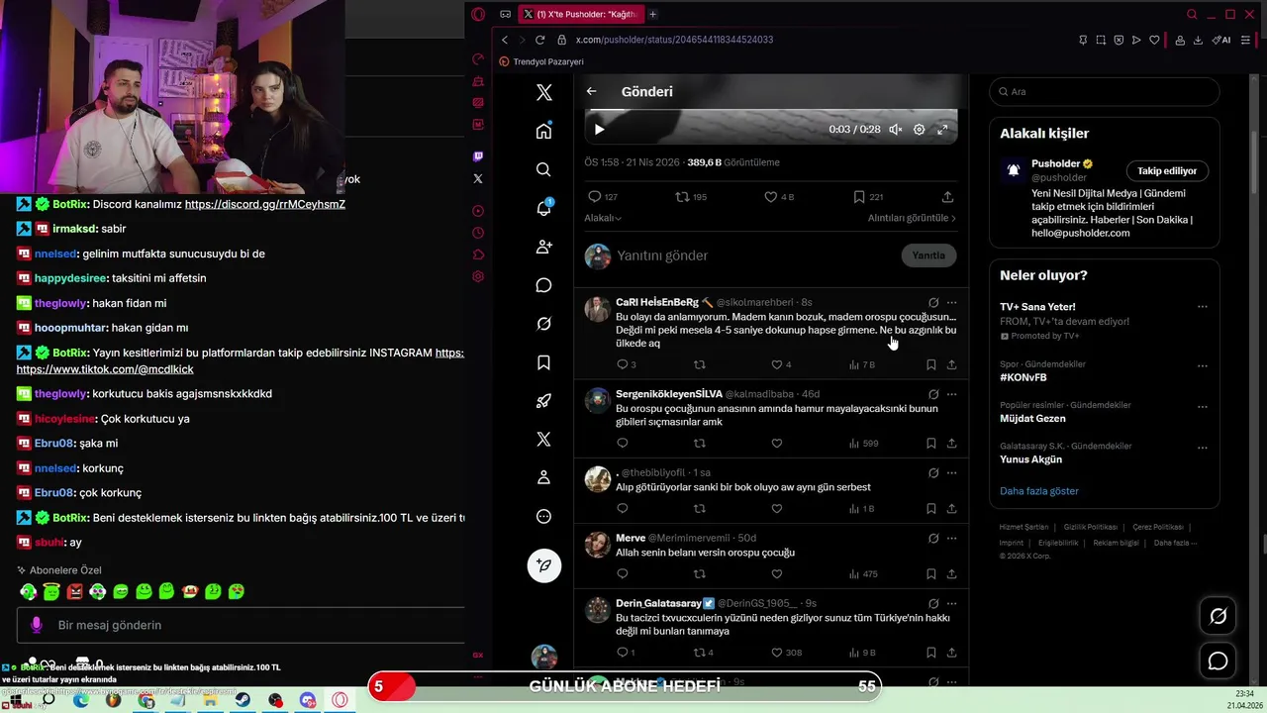Open X Premium logo in sidebar
Screen dimensions: 1267x713
tap(543, 439)
